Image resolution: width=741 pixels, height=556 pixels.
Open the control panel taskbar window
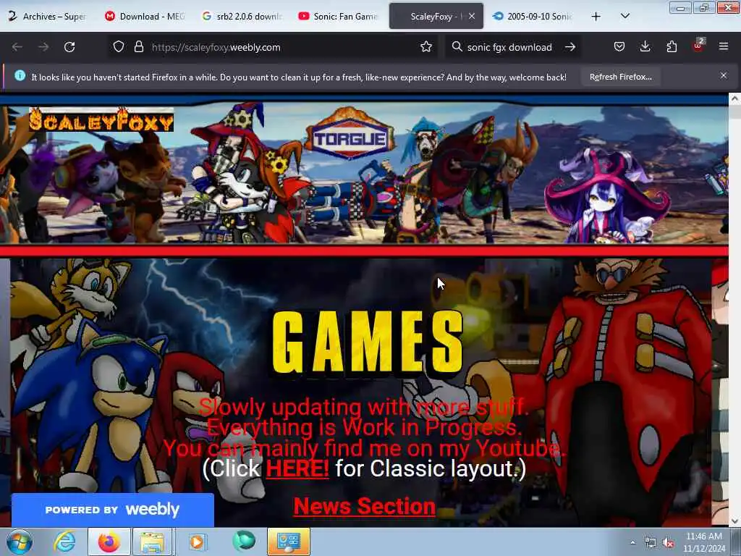click(288, 542)
